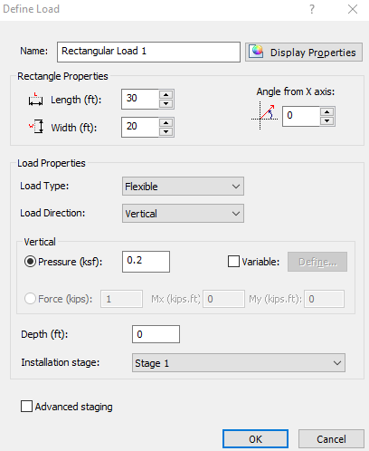Click the My (kips.ft) field
The height and width of the screenshot is (451, 369).
(324, 299)
